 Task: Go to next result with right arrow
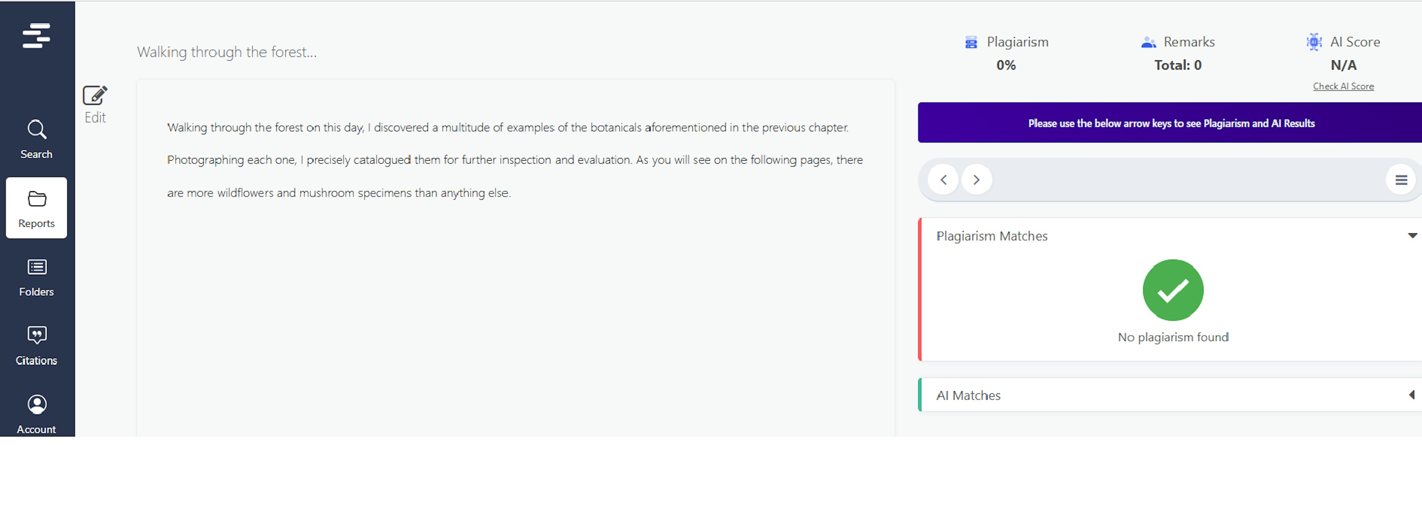point(977,180)
